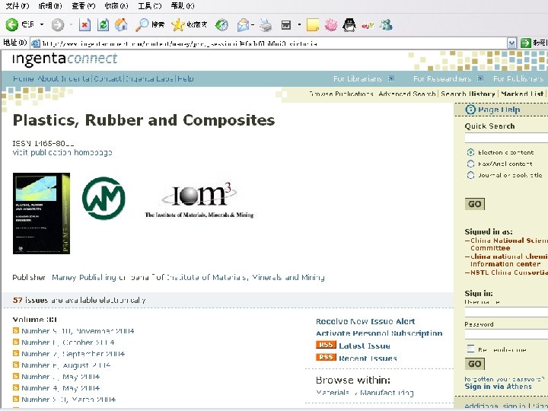
Task: Click the Edit page toolbar icon
Action: point(286,25)
